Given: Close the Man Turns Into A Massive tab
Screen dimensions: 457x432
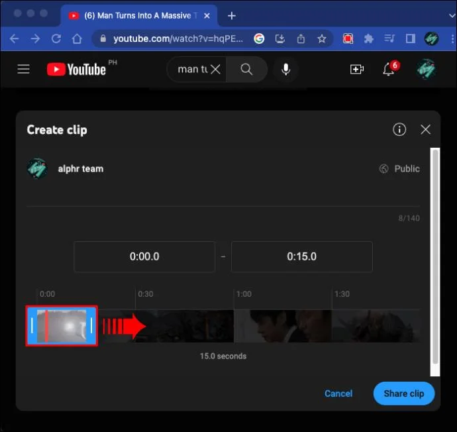Looking at the screenshot, I should pyautogui.click(x=207, y=16).
